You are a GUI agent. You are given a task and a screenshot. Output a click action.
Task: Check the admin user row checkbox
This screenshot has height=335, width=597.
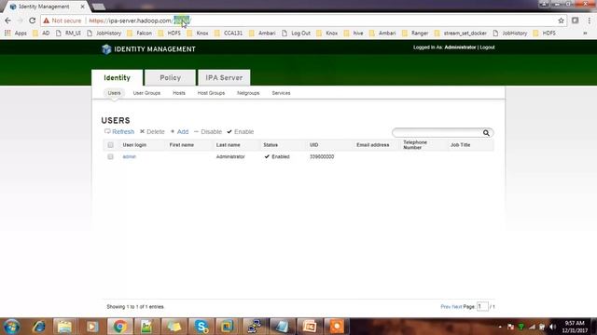tap(110, 156)
